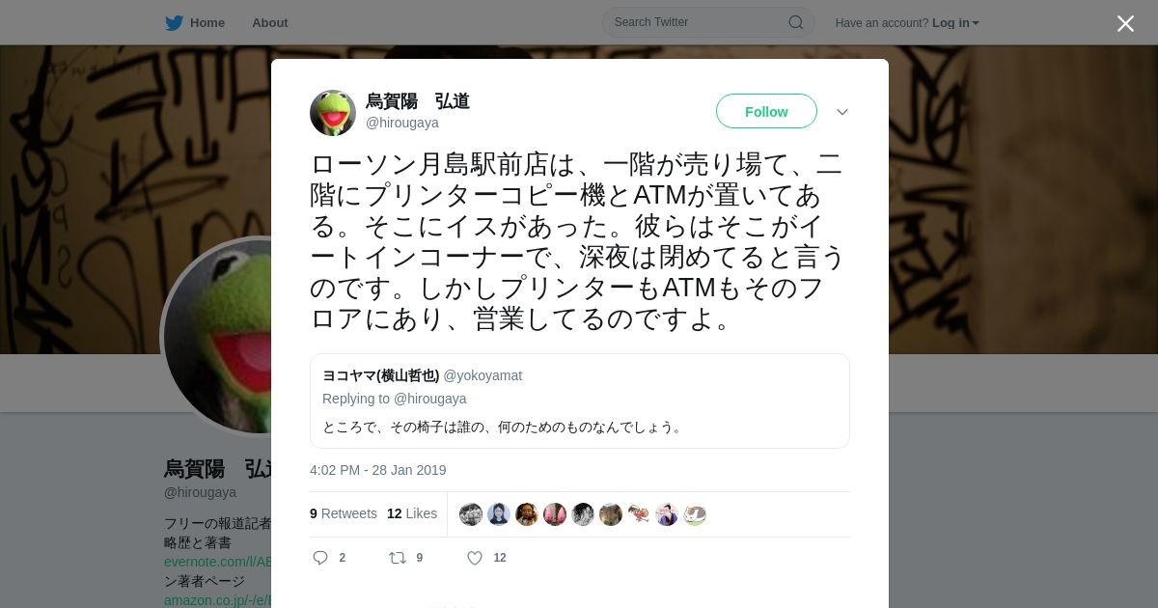Open the evernote.com profile link
Image resolution: width=1158 pixels, height=608 pixels.
[x=218, y=562]
